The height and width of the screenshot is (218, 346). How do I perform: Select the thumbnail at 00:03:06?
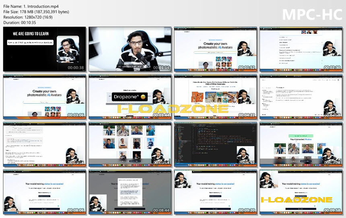coord(44,97)
